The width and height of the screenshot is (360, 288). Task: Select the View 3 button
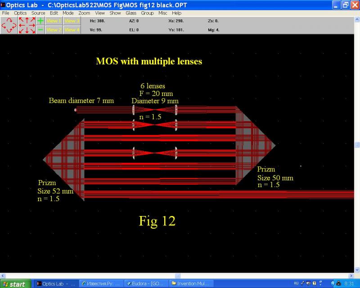72,21
